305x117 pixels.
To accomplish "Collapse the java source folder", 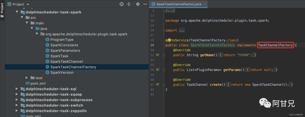I will tap(32, 29).
